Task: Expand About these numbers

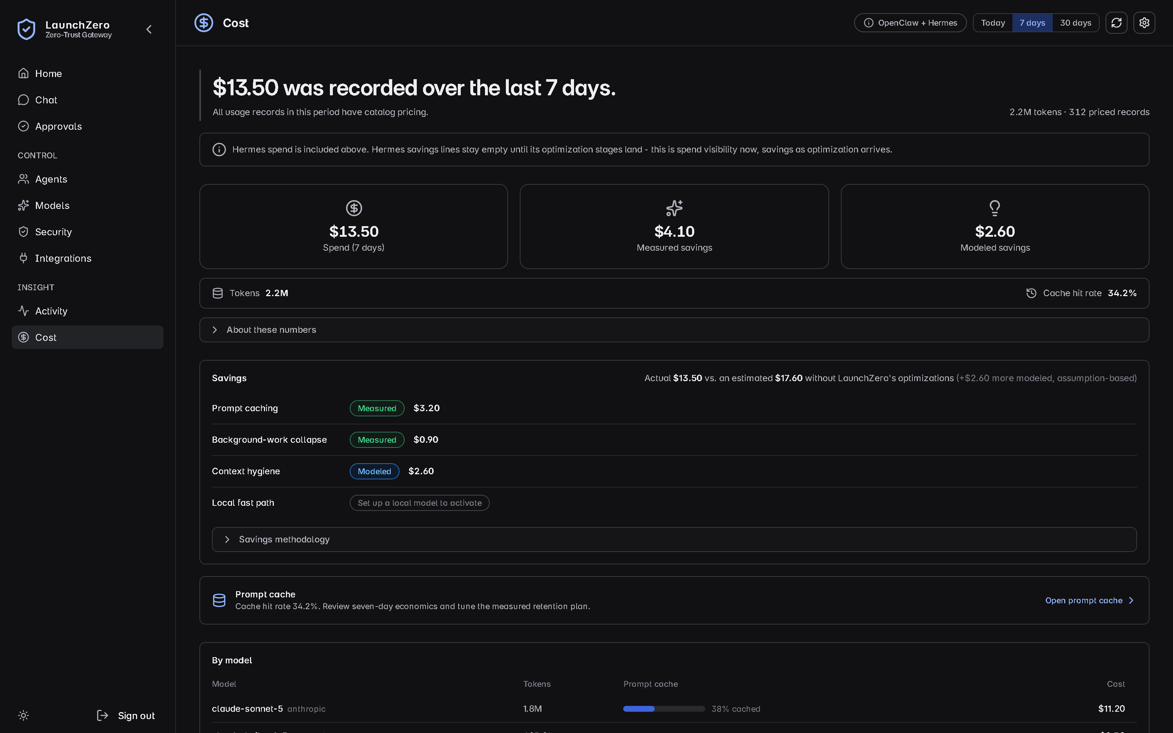Action: (674, 329)
